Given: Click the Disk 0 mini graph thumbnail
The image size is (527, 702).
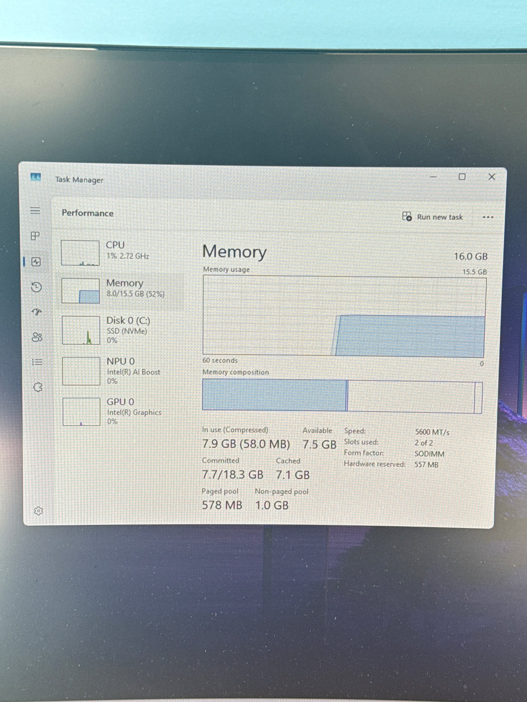Looking at the screenshot, I should point(81,330).
